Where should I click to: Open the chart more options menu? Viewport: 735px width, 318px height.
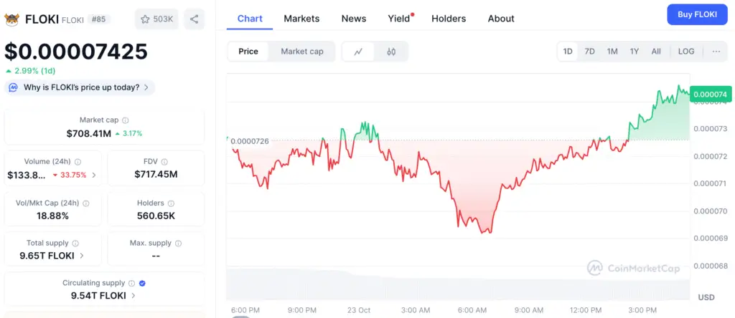[716, 52]
